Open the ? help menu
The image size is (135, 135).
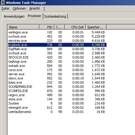pyautogui.click(x=44, y=8)
